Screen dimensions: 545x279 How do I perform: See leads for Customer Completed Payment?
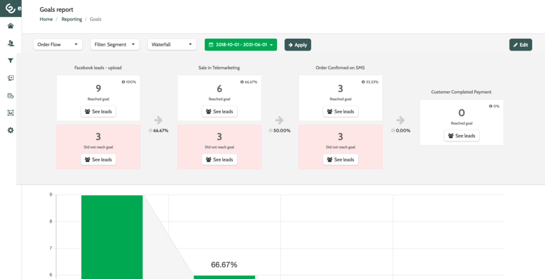(x=461, y=136)
